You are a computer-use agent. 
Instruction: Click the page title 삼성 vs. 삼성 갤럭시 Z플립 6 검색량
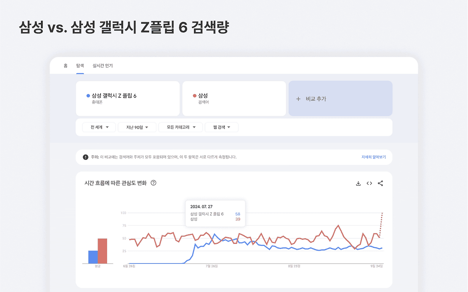tap(124, 28)
